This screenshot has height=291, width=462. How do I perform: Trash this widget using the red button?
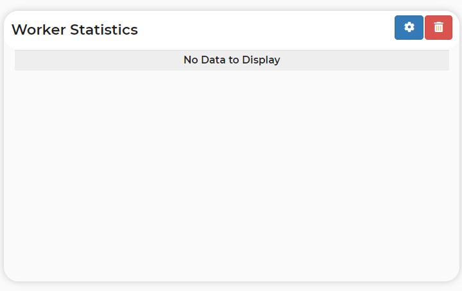tap(438, 28)
